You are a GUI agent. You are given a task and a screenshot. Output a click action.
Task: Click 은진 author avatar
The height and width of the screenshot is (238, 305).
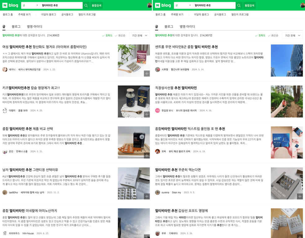point(5,152)
